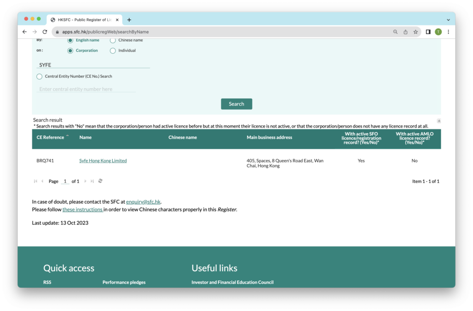Refresh the search results grid
Image resolution: width=473 pixels, height=311 pixels.
pyautogui.click(x=100, y=181)
